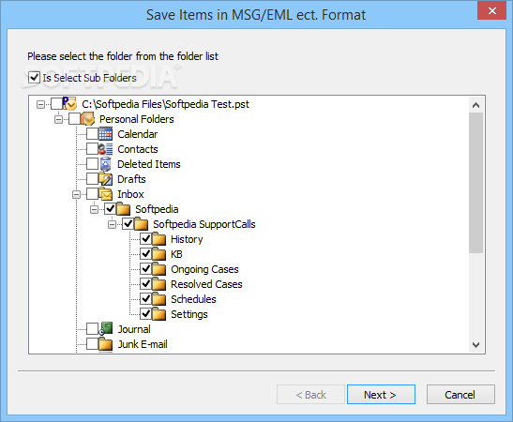513x422 pixels.
Task: Close the Save Items dialog window
Action: [x=491, y=11]
